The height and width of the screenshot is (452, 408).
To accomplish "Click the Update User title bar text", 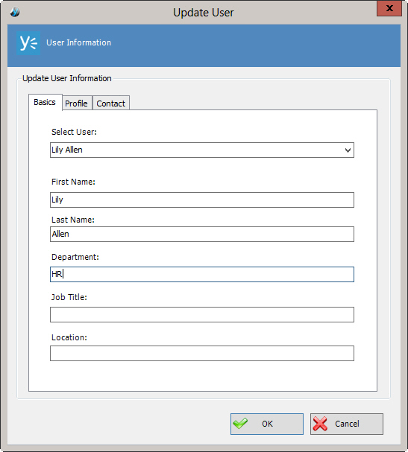I will [204, 13].
